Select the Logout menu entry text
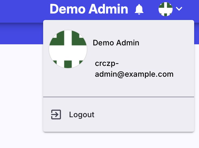 (x=82, y=115)
